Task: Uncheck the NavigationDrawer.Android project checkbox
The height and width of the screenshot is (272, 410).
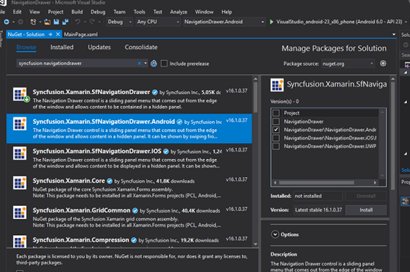Action: 276,130
